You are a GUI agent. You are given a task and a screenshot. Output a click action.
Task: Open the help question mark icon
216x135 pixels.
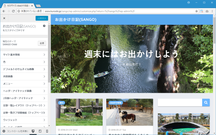pyautogui.click(x=44, y=26)
